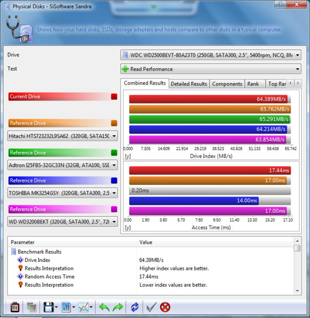Click the stethoscope disk module icon
Screen dimensions: 310x318
point(20,29)
